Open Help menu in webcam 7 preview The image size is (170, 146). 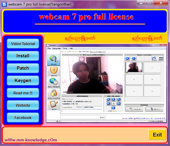pyautogui.click(x=71, y=48)
